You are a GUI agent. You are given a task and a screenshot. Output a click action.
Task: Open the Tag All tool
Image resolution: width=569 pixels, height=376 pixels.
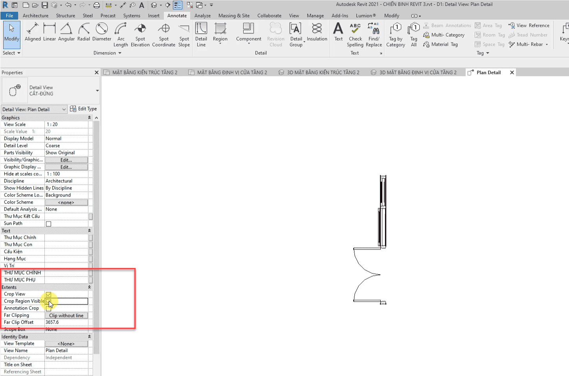tap(414, 35)
